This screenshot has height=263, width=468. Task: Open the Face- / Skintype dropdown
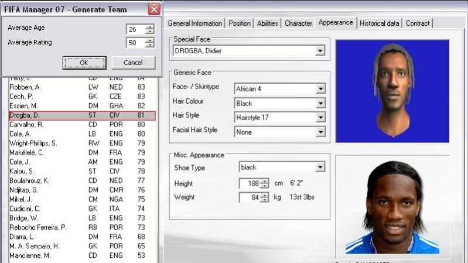(320, 88)
